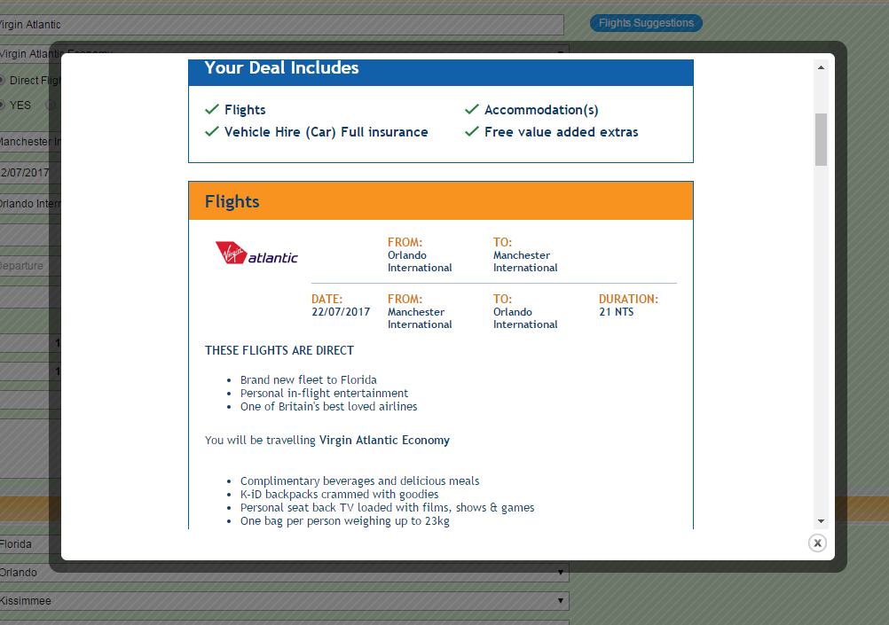Click Personal seat back TV bullet

click(x=387, y=508)
